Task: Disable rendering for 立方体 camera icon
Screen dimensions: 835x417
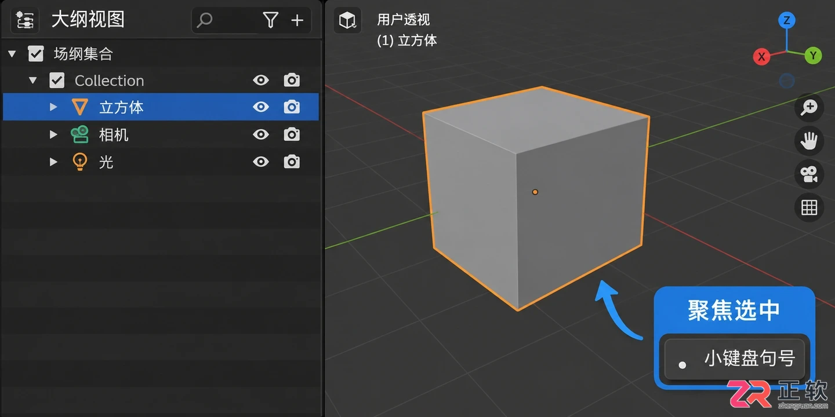Action: click(292, 107)
